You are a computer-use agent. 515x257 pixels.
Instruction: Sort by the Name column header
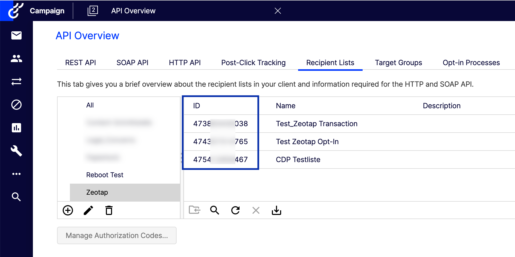point(286,106)
